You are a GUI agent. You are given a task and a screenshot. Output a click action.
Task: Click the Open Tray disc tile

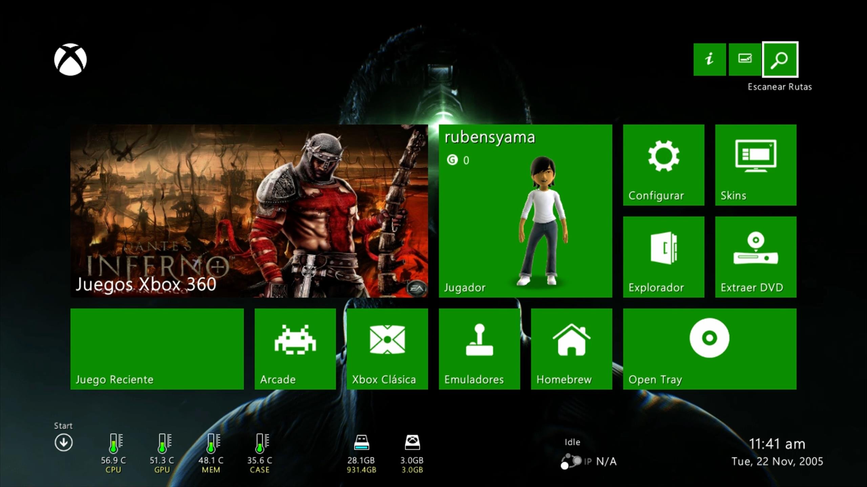coord(710,349)
